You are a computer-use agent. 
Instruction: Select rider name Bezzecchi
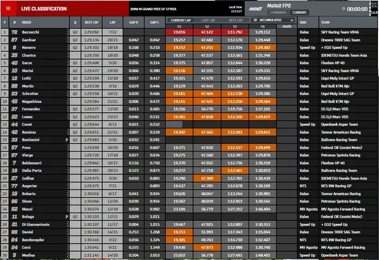pyautogui.click(x=31, y=32)
